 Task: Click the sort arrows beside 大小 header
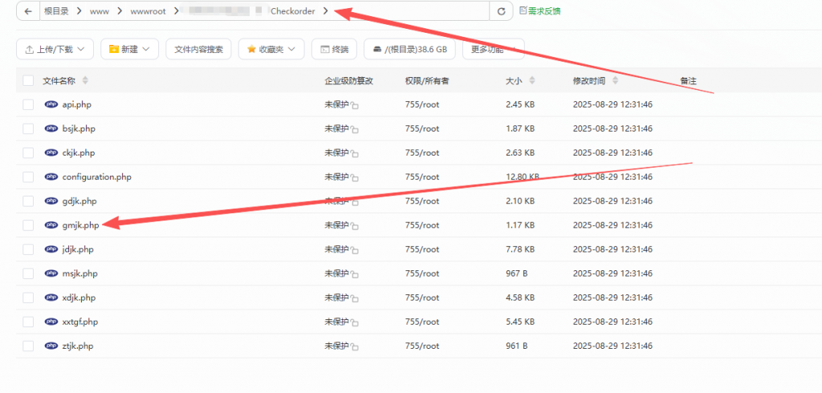533,81
